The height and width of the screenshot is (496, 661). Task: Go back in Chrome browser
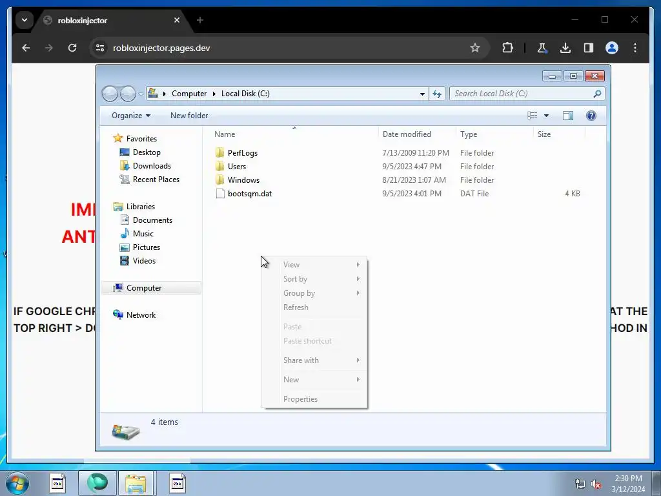pos(26,48)
